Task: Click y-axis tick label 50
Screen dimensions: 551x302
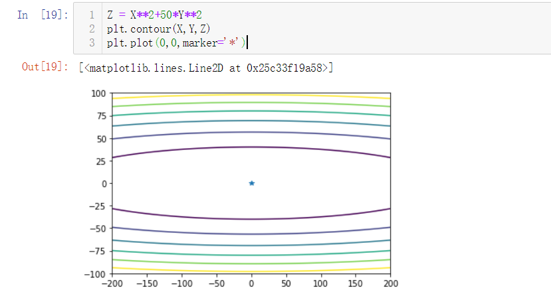Action: (102, 139)
